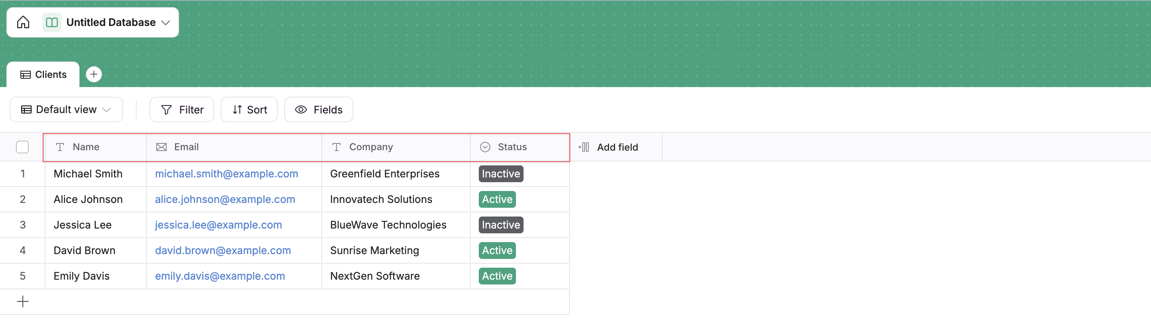Image resolution: width=1151 pixels, height=330 pixels.
Task: Select the Michael Smith name cell
Action: [x=96, y=174]
